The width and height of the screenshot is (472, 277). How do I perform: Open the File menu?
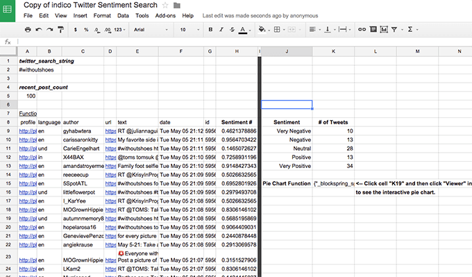[28, 16]
